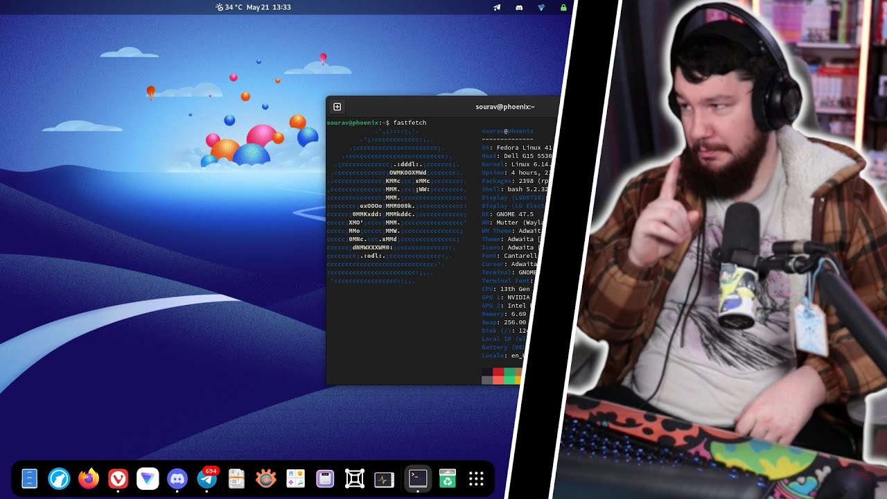This screenshot has width=887, height=499.
Task: Click the Font: Cantarell line
Action: [x=510, y=256]
